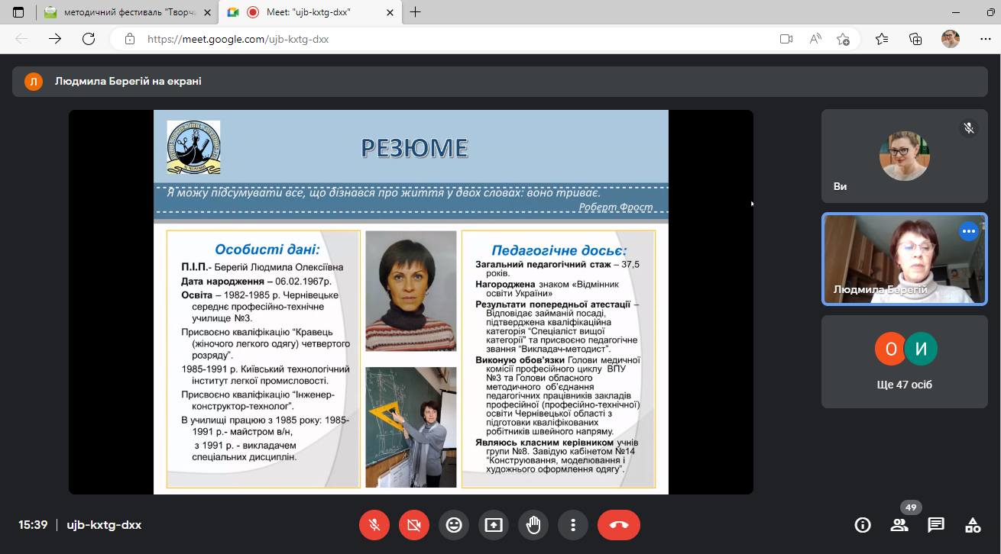Refresh the current page

click(x=89, y=39)
